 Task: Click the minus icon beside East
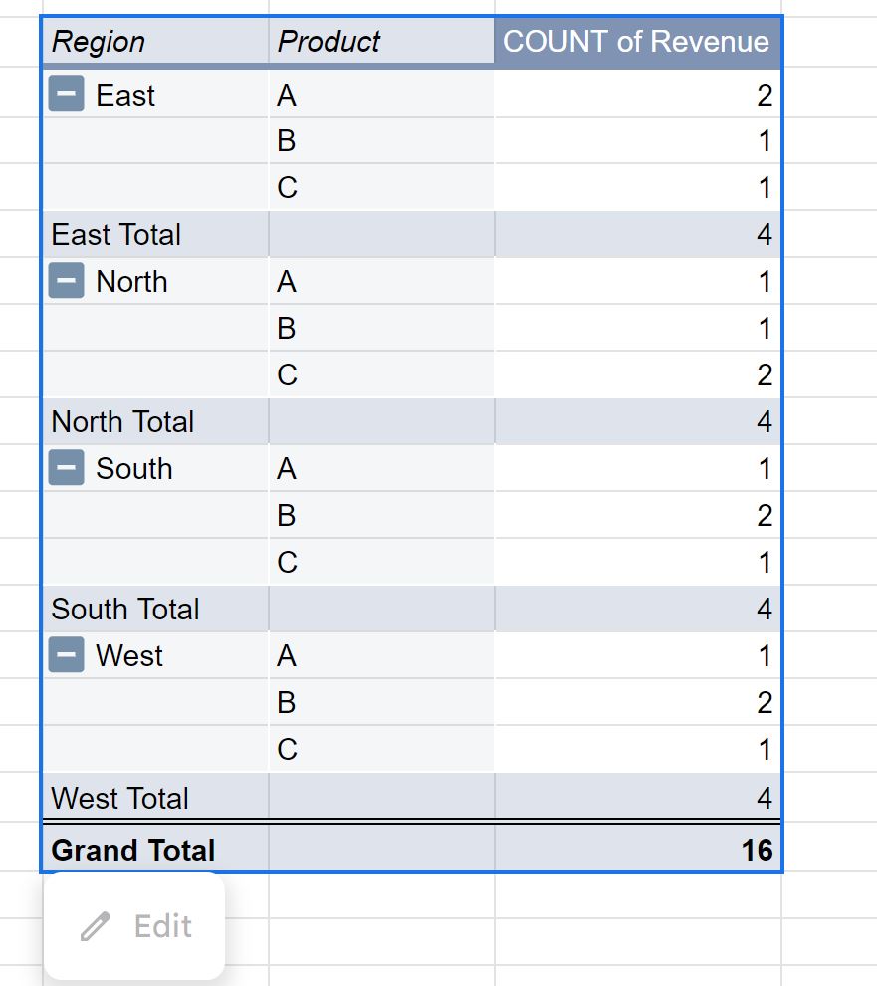[64, 95]
